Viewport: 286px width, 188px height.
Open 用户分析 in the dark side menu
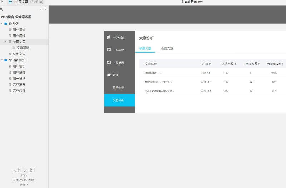coord(118,88)
